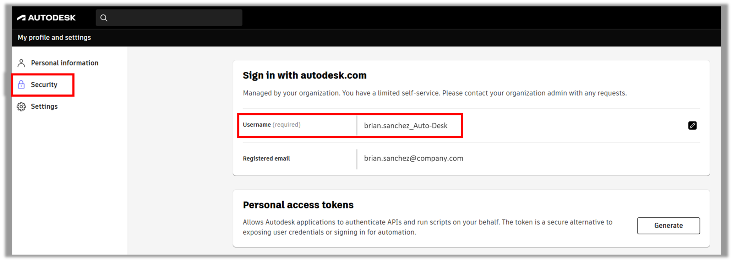Open the Personal information section
The height and width of the screenshot is (261, 732).
[x=64, y=62]
